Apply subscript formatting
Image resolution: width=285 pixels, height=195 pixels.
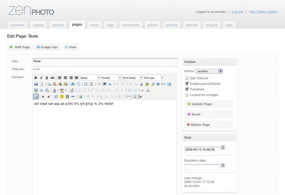pos(43,97)
